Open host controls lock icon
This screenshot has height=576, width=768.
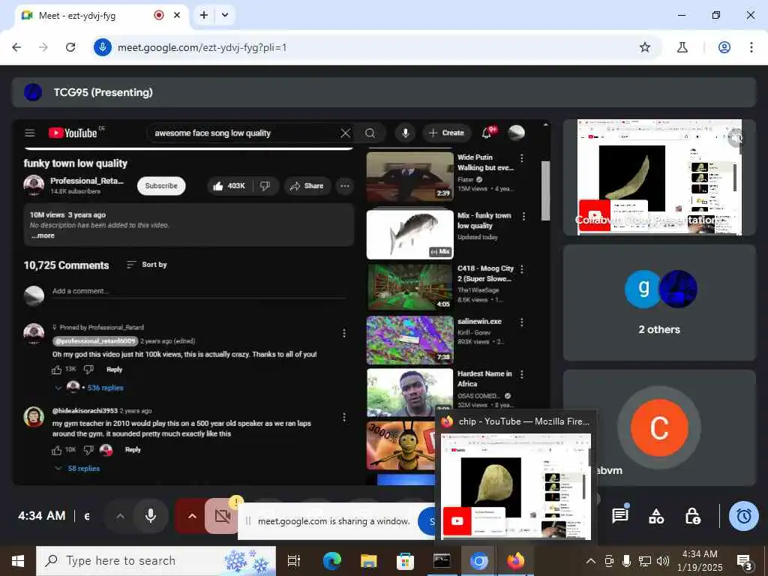(692, 516)
